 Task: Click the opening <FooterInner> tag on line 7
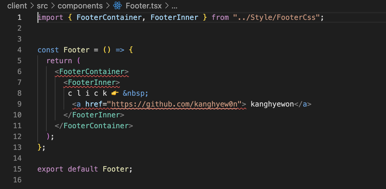pos(92,82)
